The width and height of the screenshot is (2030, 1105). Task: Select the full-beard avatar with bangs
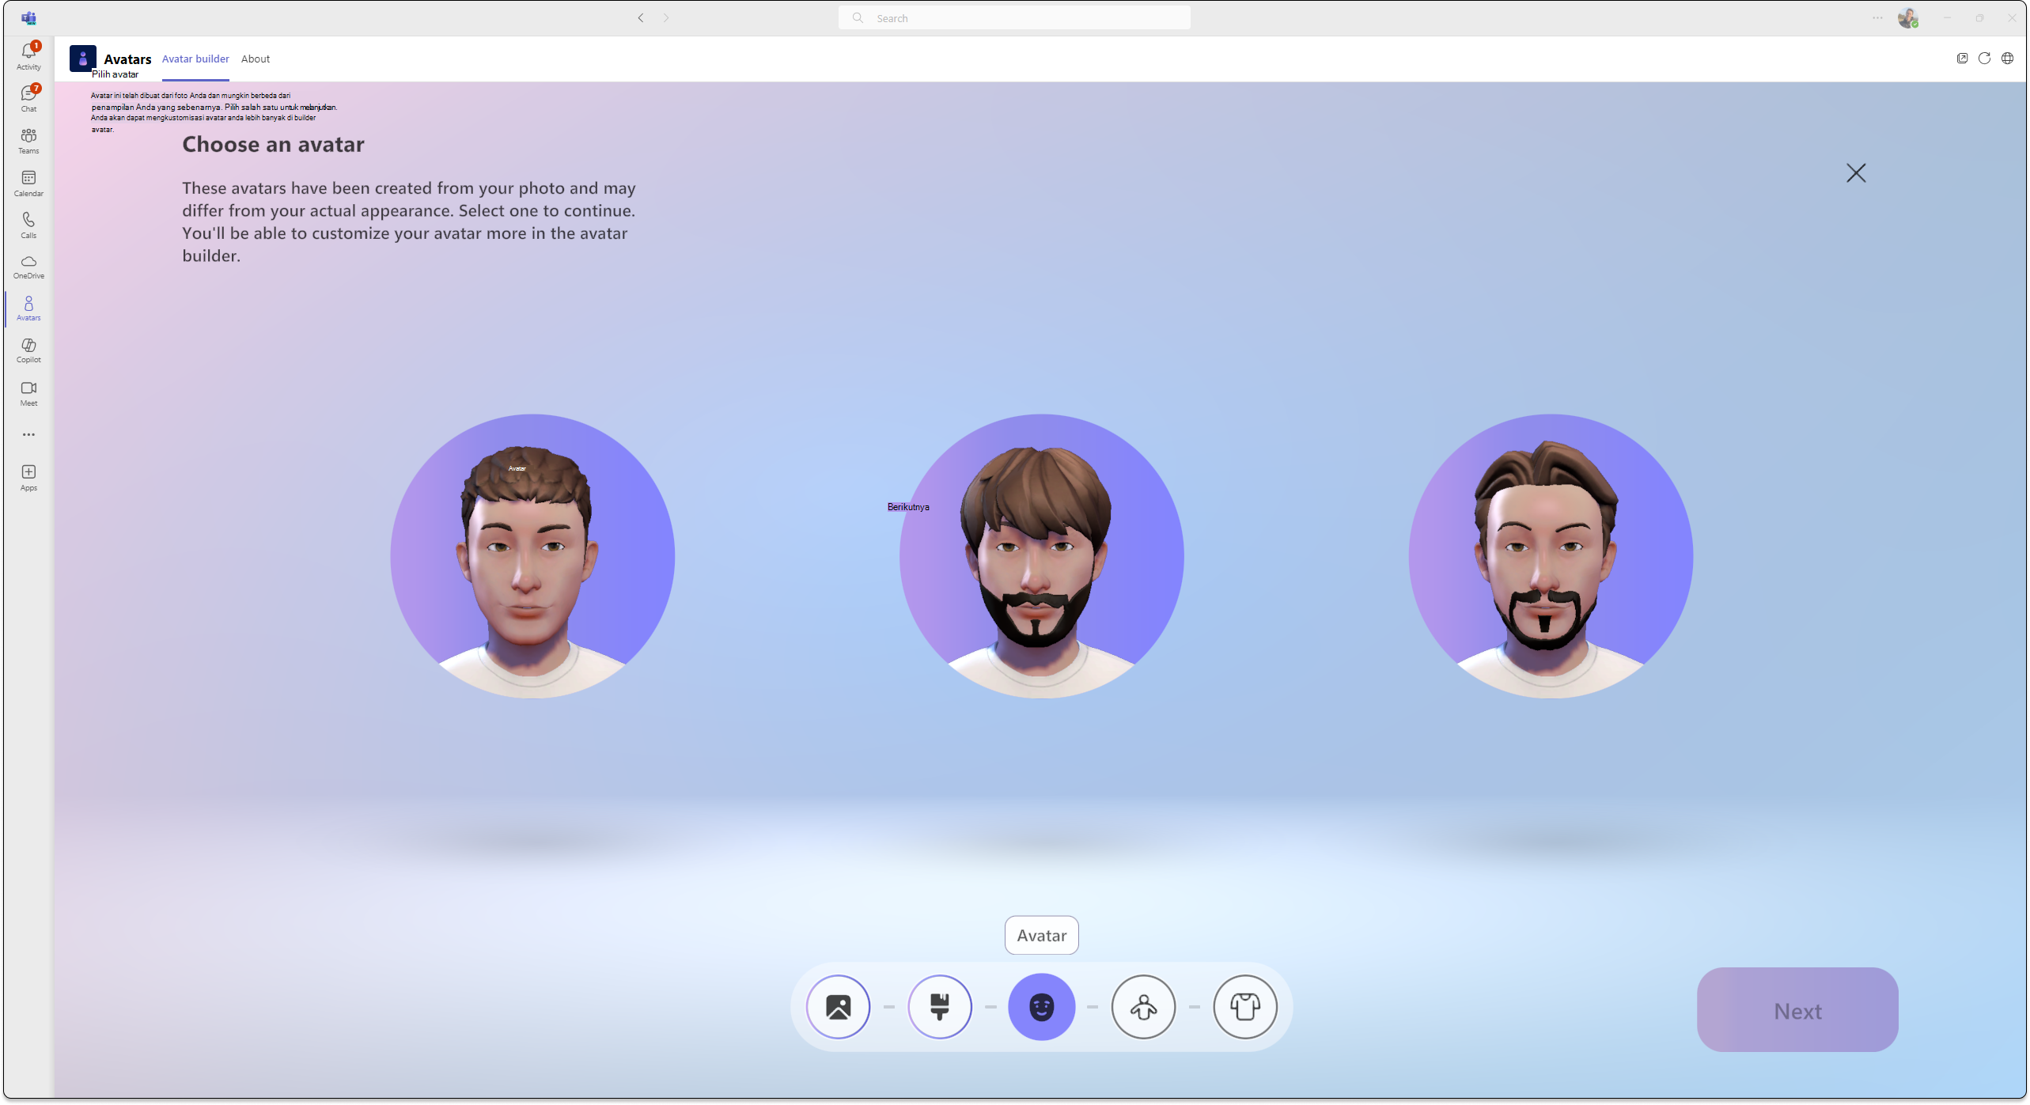pos(1041,556)
